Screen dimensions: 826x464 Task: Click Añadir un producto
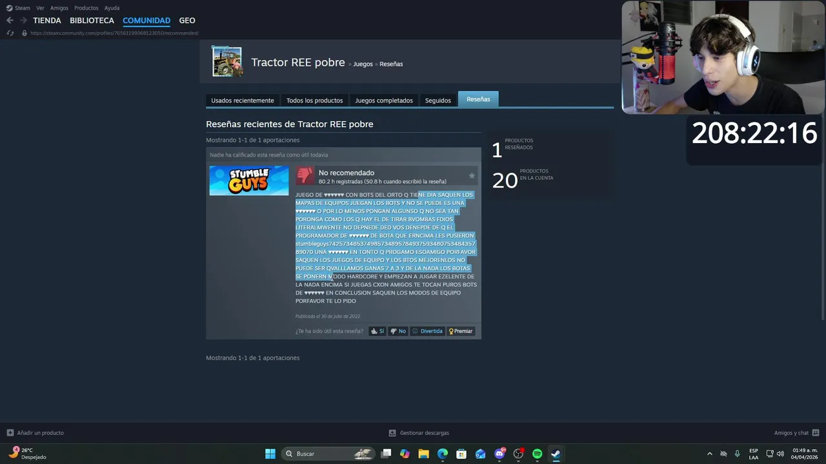coord(35,433)
